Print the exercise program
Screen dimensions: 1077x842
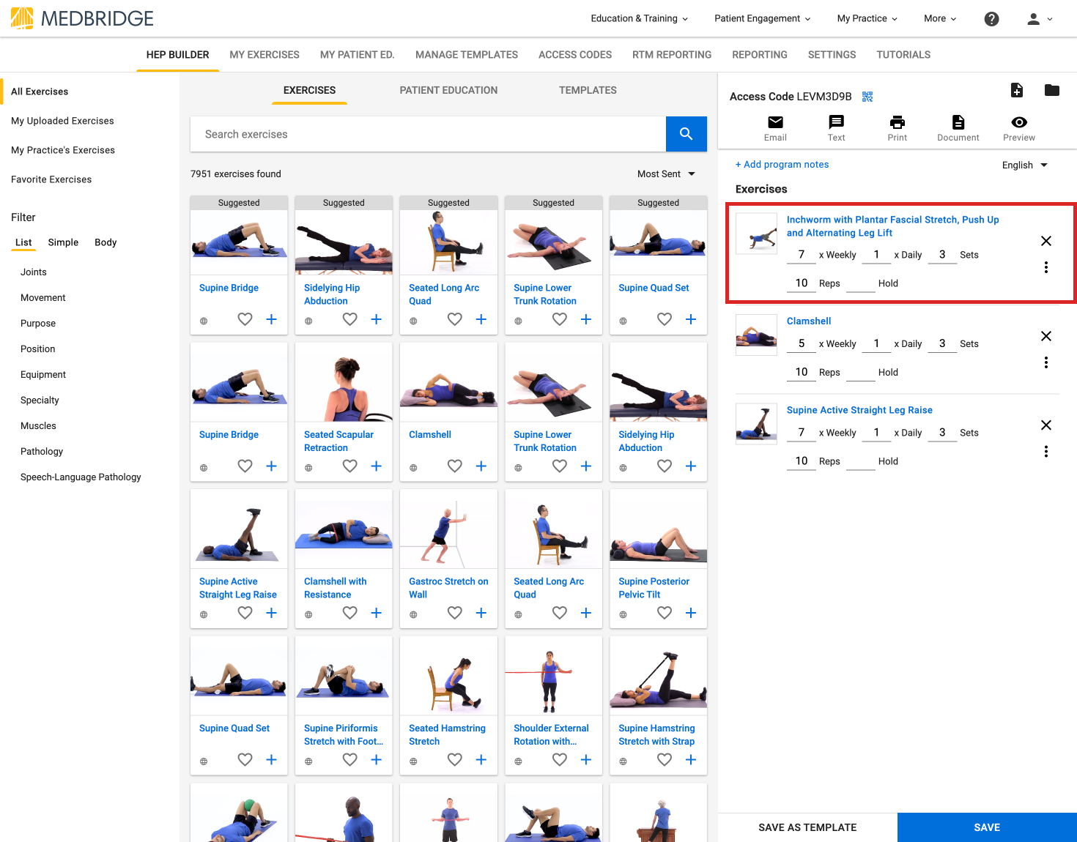click(x=897, y=128)
